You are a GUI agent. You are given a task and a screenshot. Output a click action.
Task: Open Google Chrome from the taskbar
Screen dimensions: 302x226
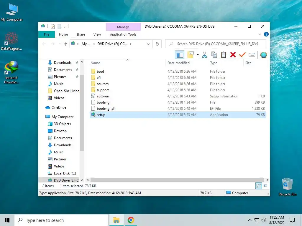[x=131, y=220]
